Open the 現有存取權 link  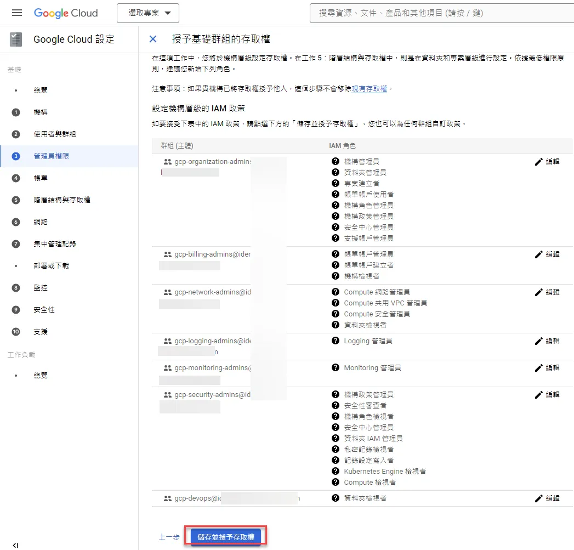coord(369,89)
